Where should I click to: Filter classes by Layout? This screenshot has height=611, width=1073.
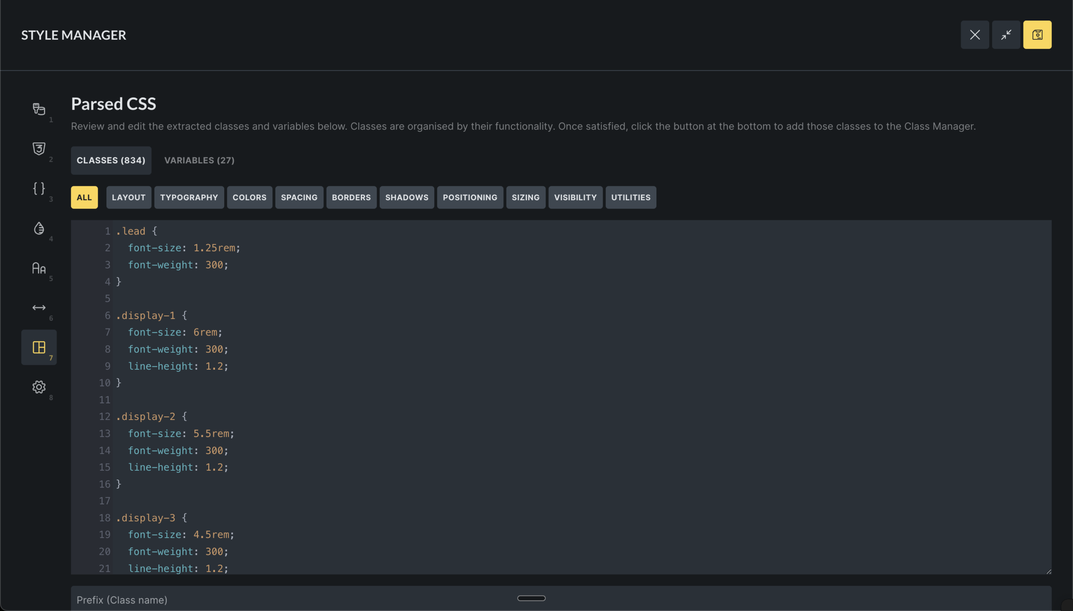coord(129,197)
